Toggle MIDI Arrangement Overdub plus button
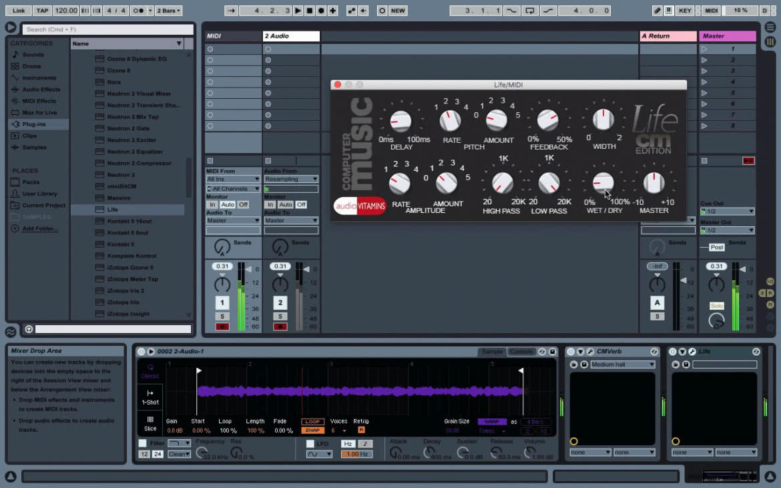 pyautogui.click(x=332, y=11)
